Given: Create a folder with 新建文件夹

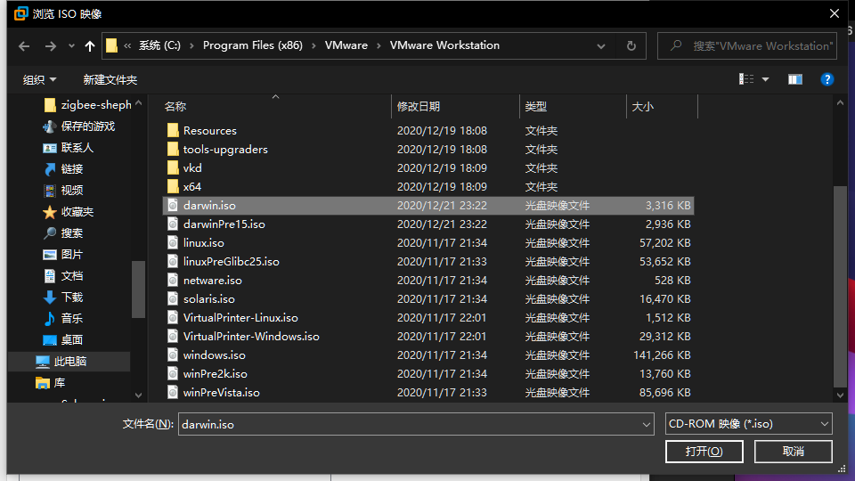Looking at the screenshot, I should (110, 79).
